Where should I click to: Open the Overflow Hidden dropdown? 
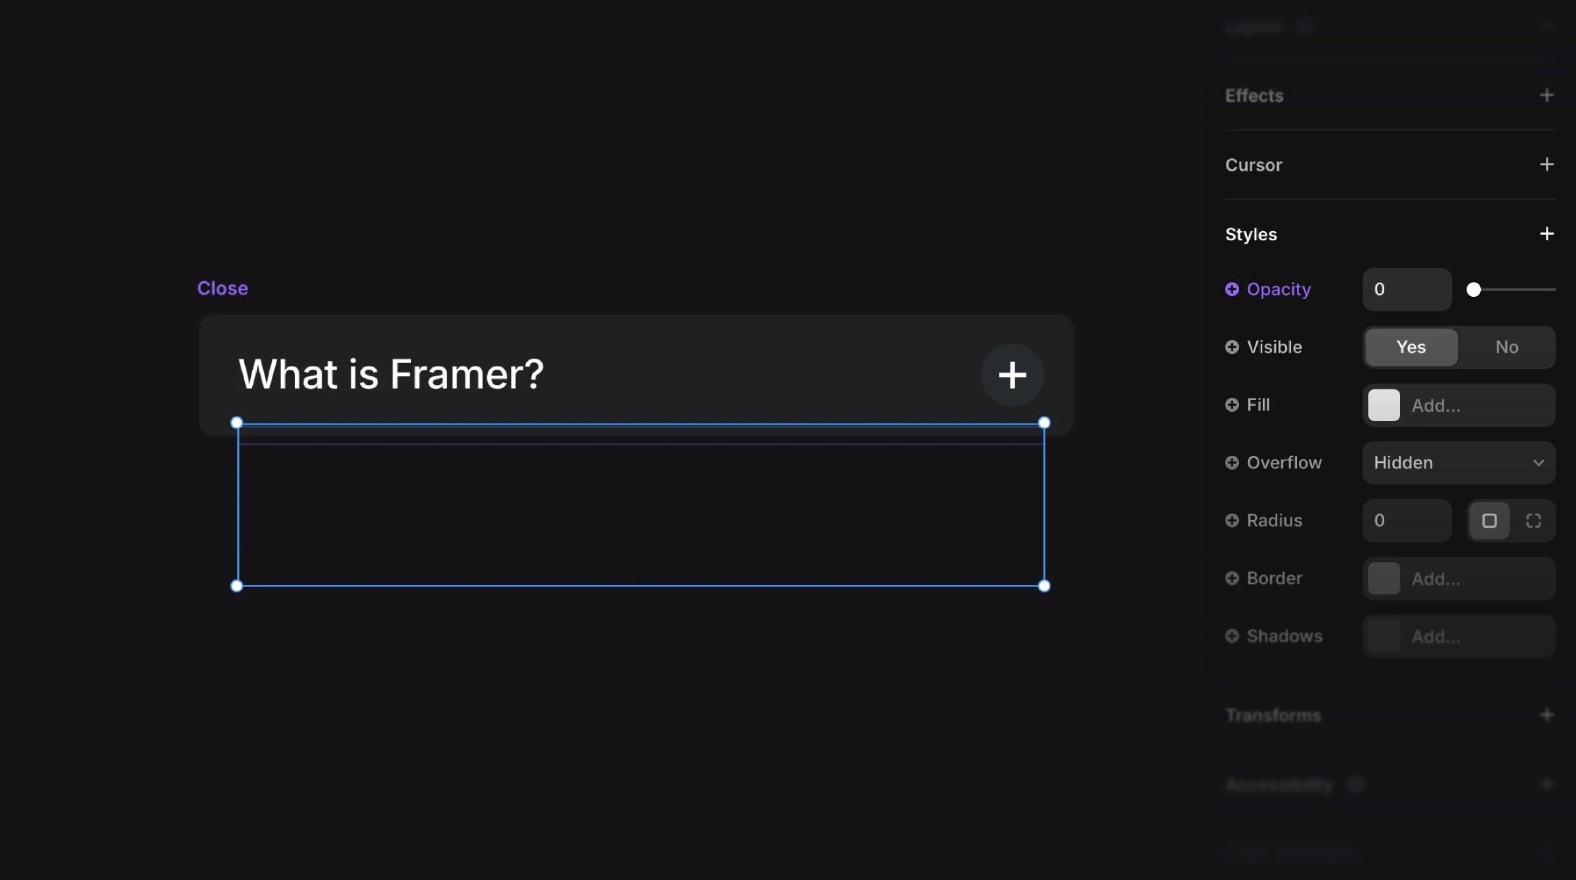[x=1460, y=462]
